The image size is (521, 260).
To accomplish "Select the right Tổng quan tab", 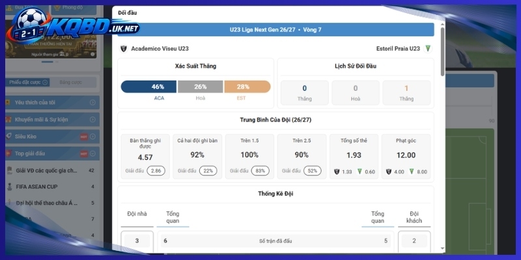I will pyautogui.click(x=378, y=218).
